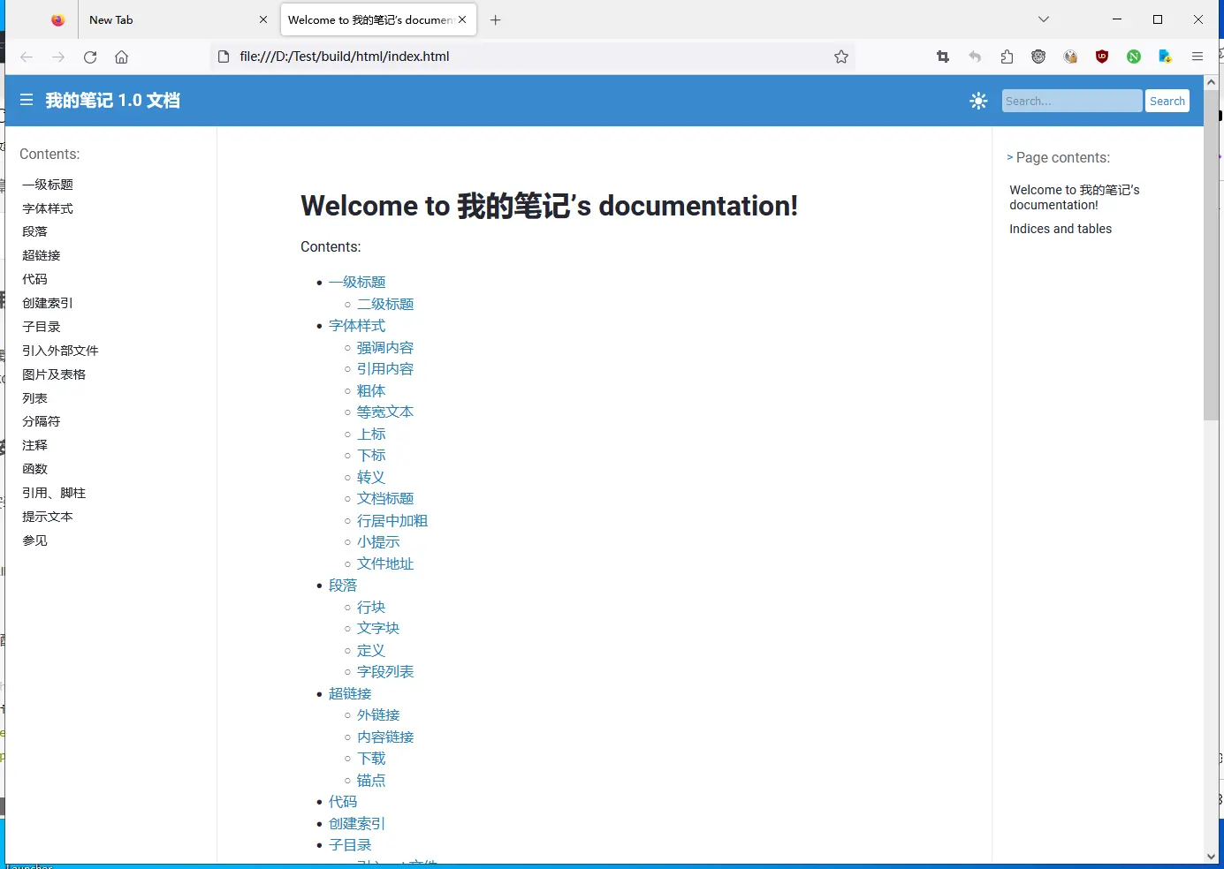Viewport: 1224px width, 869px height.
Task: Open the Tampermonkey monkey-face extension icon
Action: click(1038, 57)
